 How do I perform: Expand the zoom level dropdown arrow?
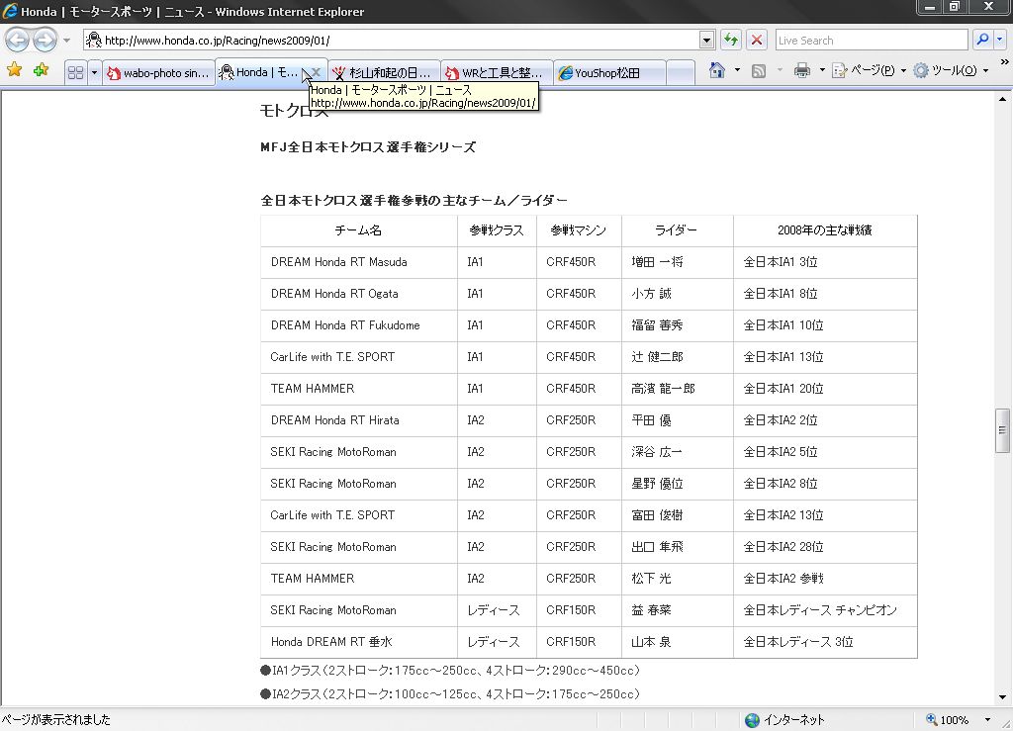(987, 719)
